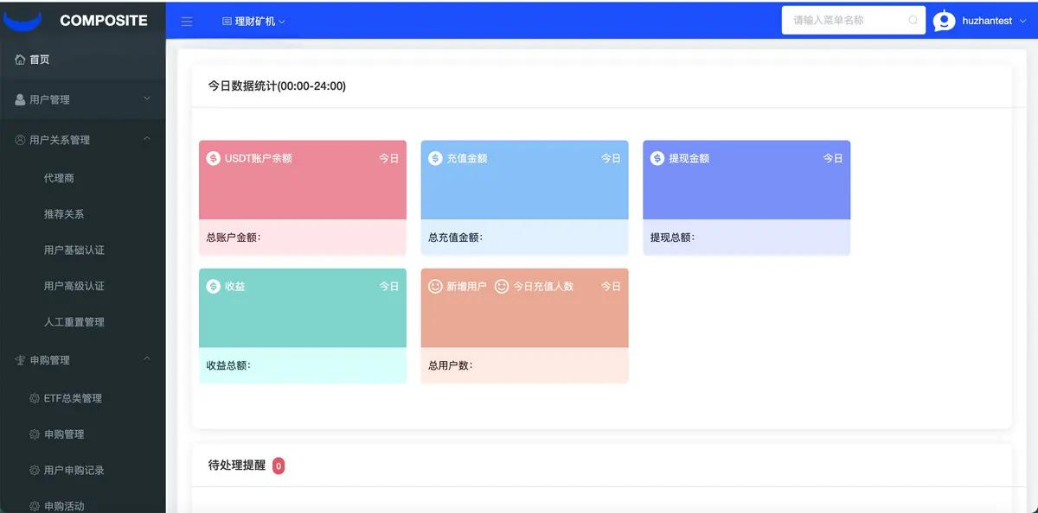The height and width of the screenshot is (513, 1038).
Task: Click the dollar icon on 提现金额 card
Action: [657, 158]
